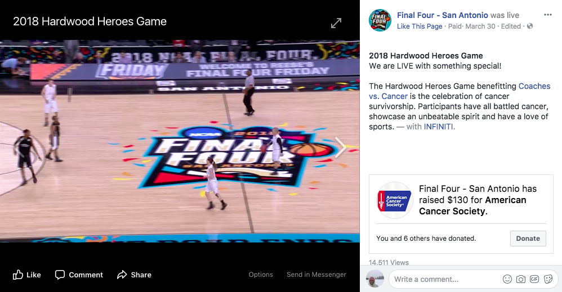Open Final Four - San Antonio page

point(442,15)
